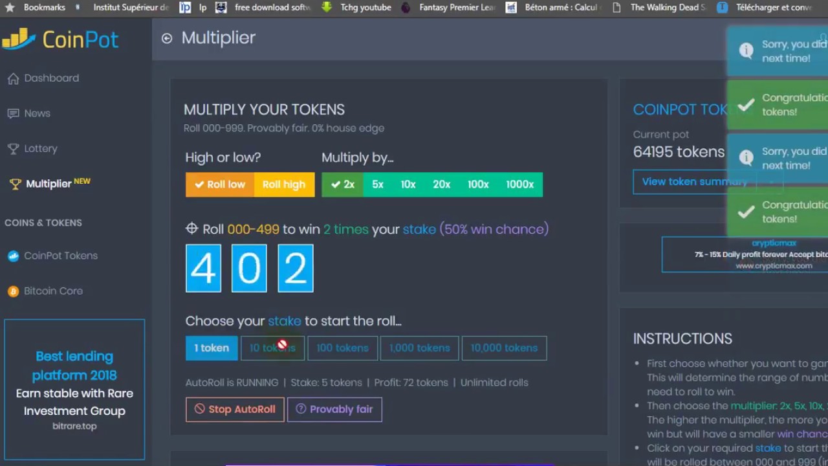Image resolution: width=828 pixels, height=466 pixels.
Task: Choose the 10,000 tokens stake
Action: click(x=504, y=348)
